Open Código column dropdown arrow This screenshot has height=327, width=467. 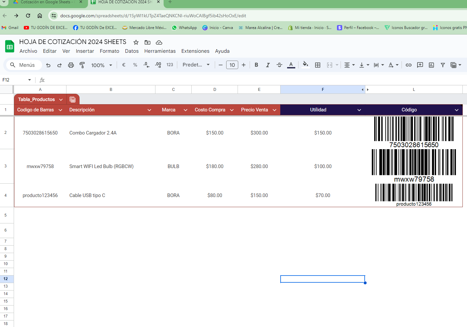pos(457,110)
